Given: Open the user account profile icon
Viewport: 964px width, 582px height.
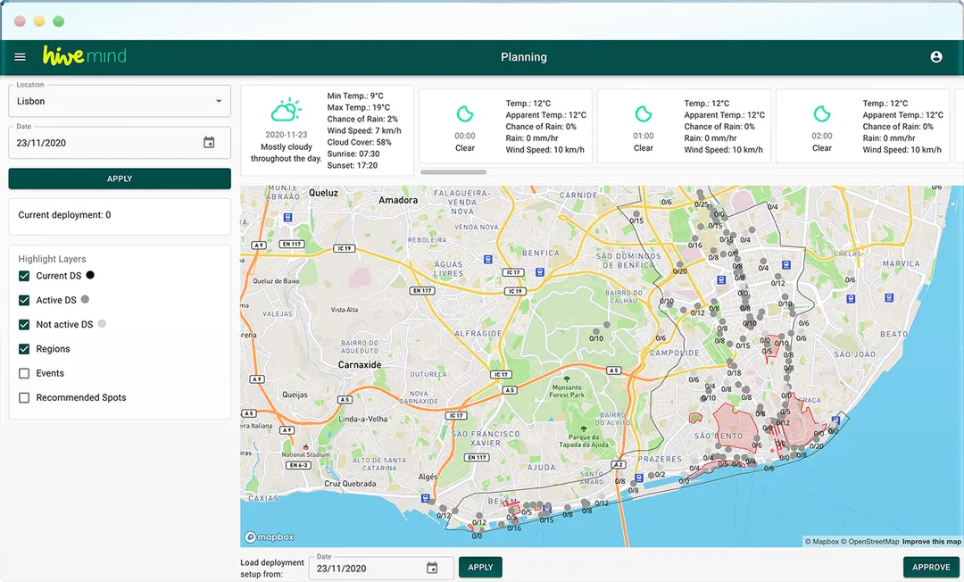Looking at the screenshot, I should coord(935,57).
